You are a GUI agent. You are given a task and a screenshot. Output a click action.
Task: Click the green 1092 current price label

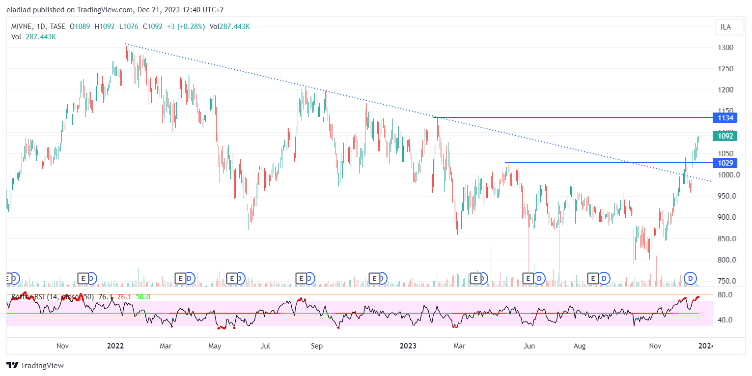tap(725, 136)
